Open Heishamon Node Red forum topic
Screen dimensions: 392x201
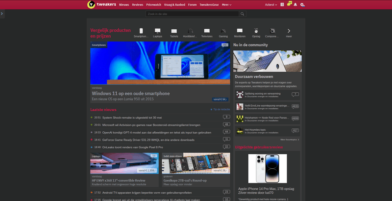point(267,118)
